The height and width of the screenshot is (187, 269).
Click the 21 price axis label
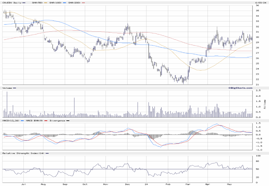257,84
